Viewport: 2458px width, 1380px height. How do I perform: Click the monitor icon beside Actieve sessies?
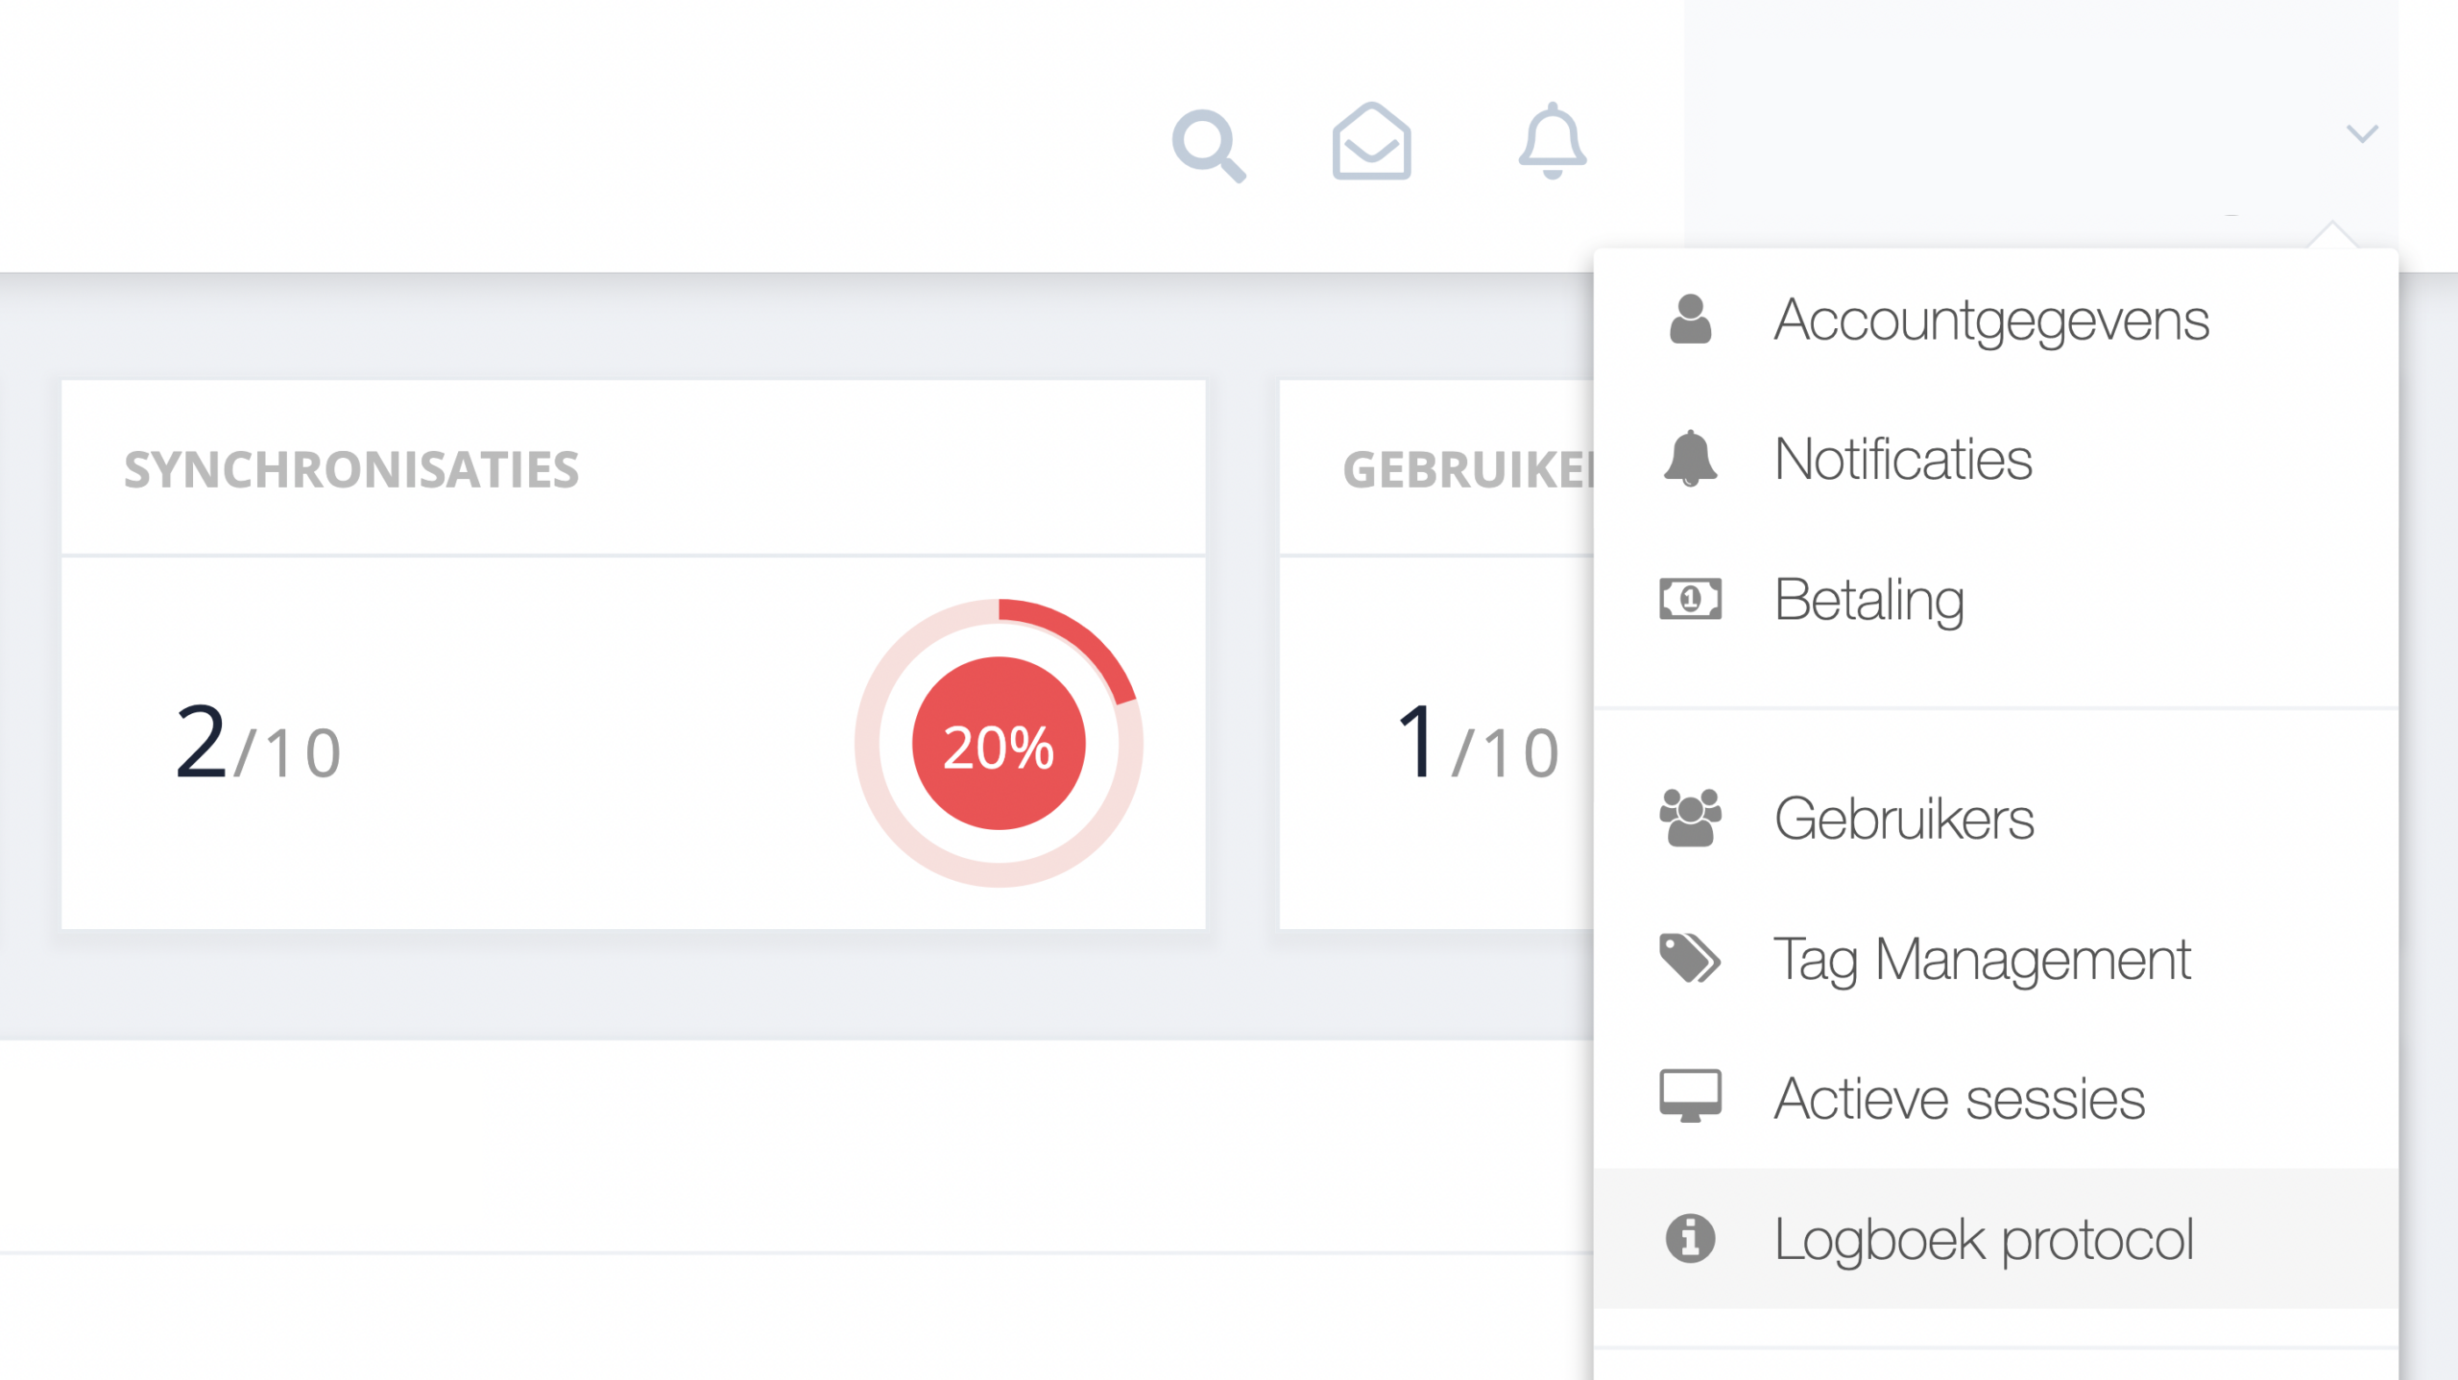1690,1096
